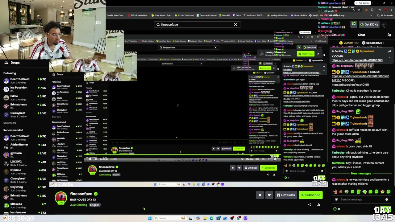Click Tryinsohard username in pinned message
The height and width of the screenshot is (222, 395).
[366, 51]
